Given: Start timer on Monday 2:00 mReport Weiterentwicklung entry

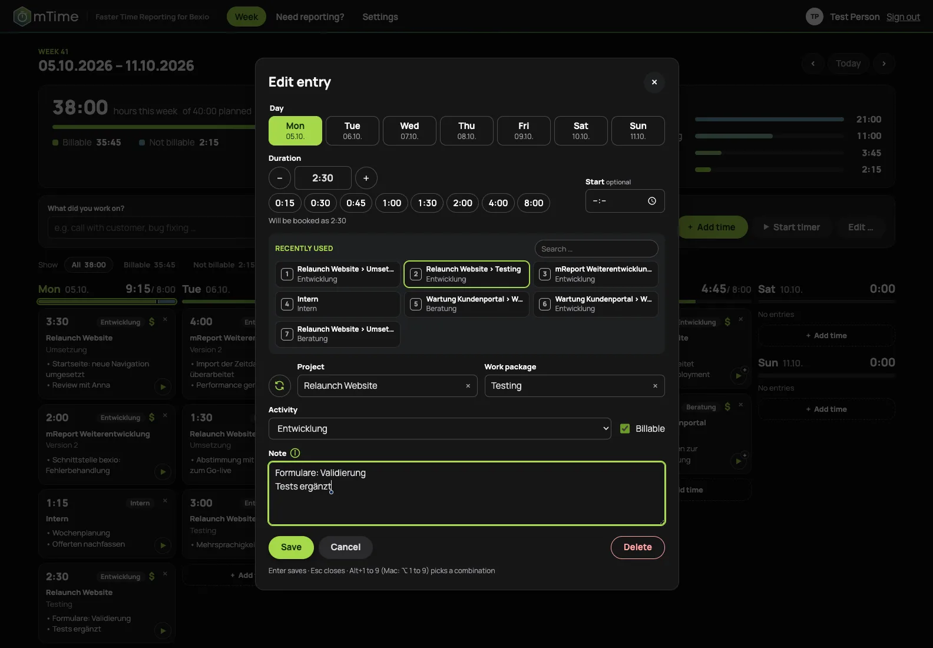Looking at the screenshot, I should tap(163, 472).
